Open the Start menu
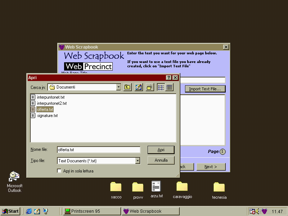 (10, 211)
